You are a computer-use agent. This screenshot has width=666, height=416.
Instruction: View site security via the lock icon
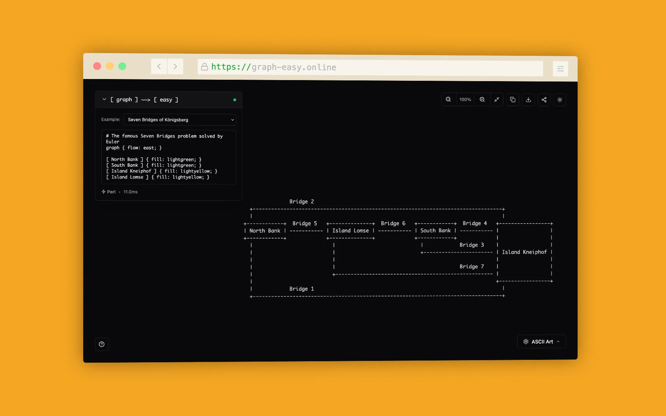point(205,67)
